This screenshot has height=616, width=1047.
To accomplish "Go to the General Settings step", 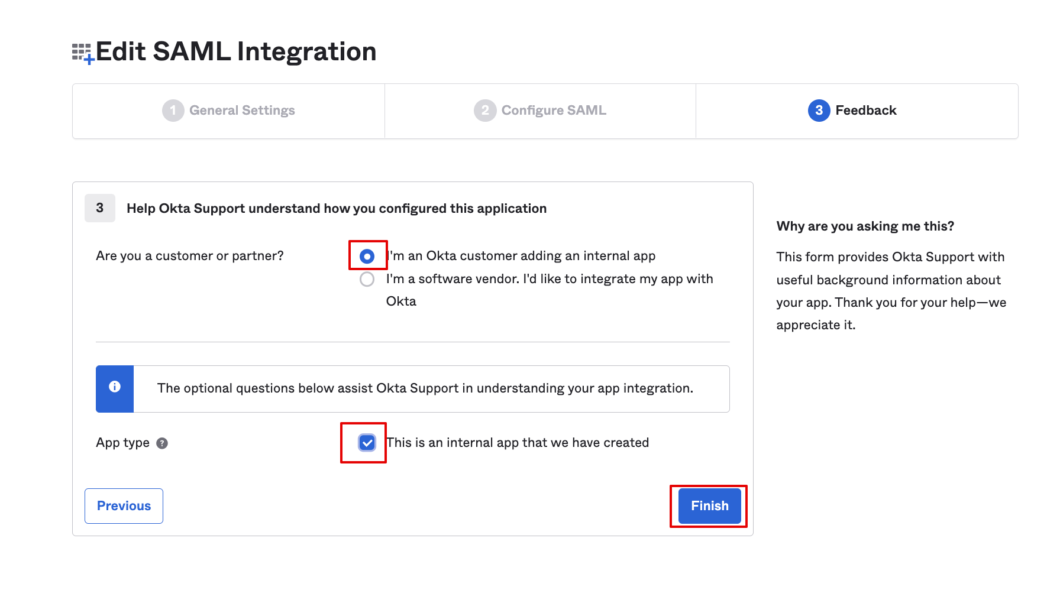I will click(242, 111).
